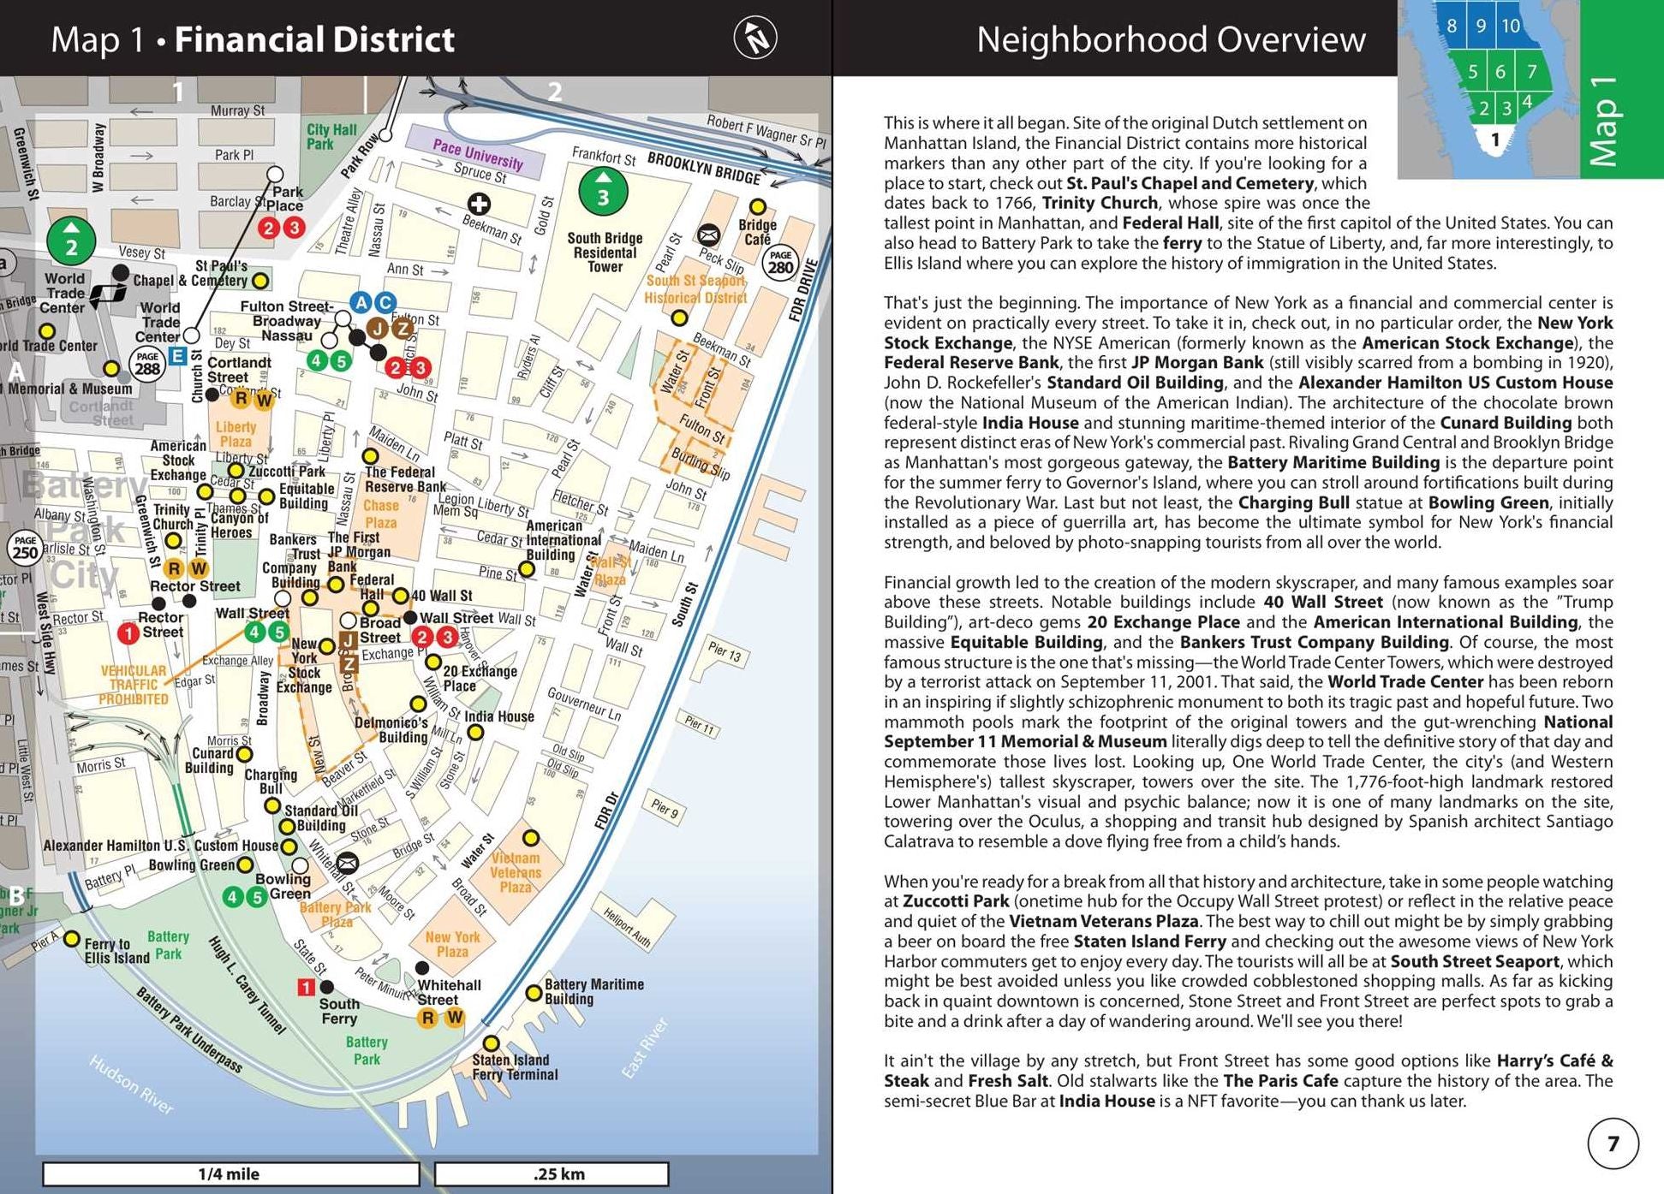Click the yellow marker beside India House

pyautogui.click(x=475, y=733)
